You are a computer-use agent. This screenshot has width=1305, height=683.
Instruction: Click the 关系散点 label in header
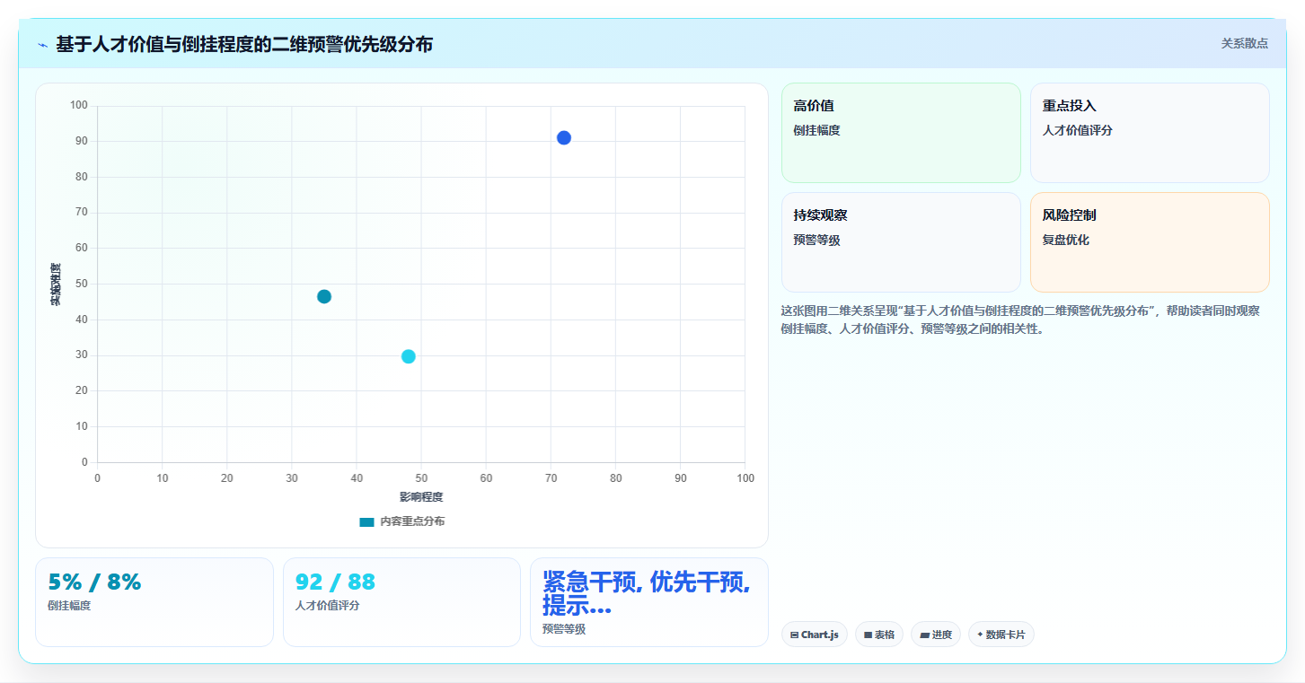coord(1244,43)
